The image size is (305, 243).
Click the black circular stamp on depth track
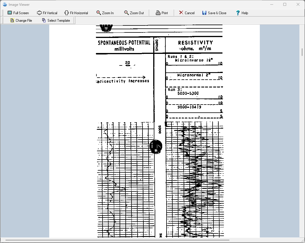pyautogui.click(x=156, y=146)
